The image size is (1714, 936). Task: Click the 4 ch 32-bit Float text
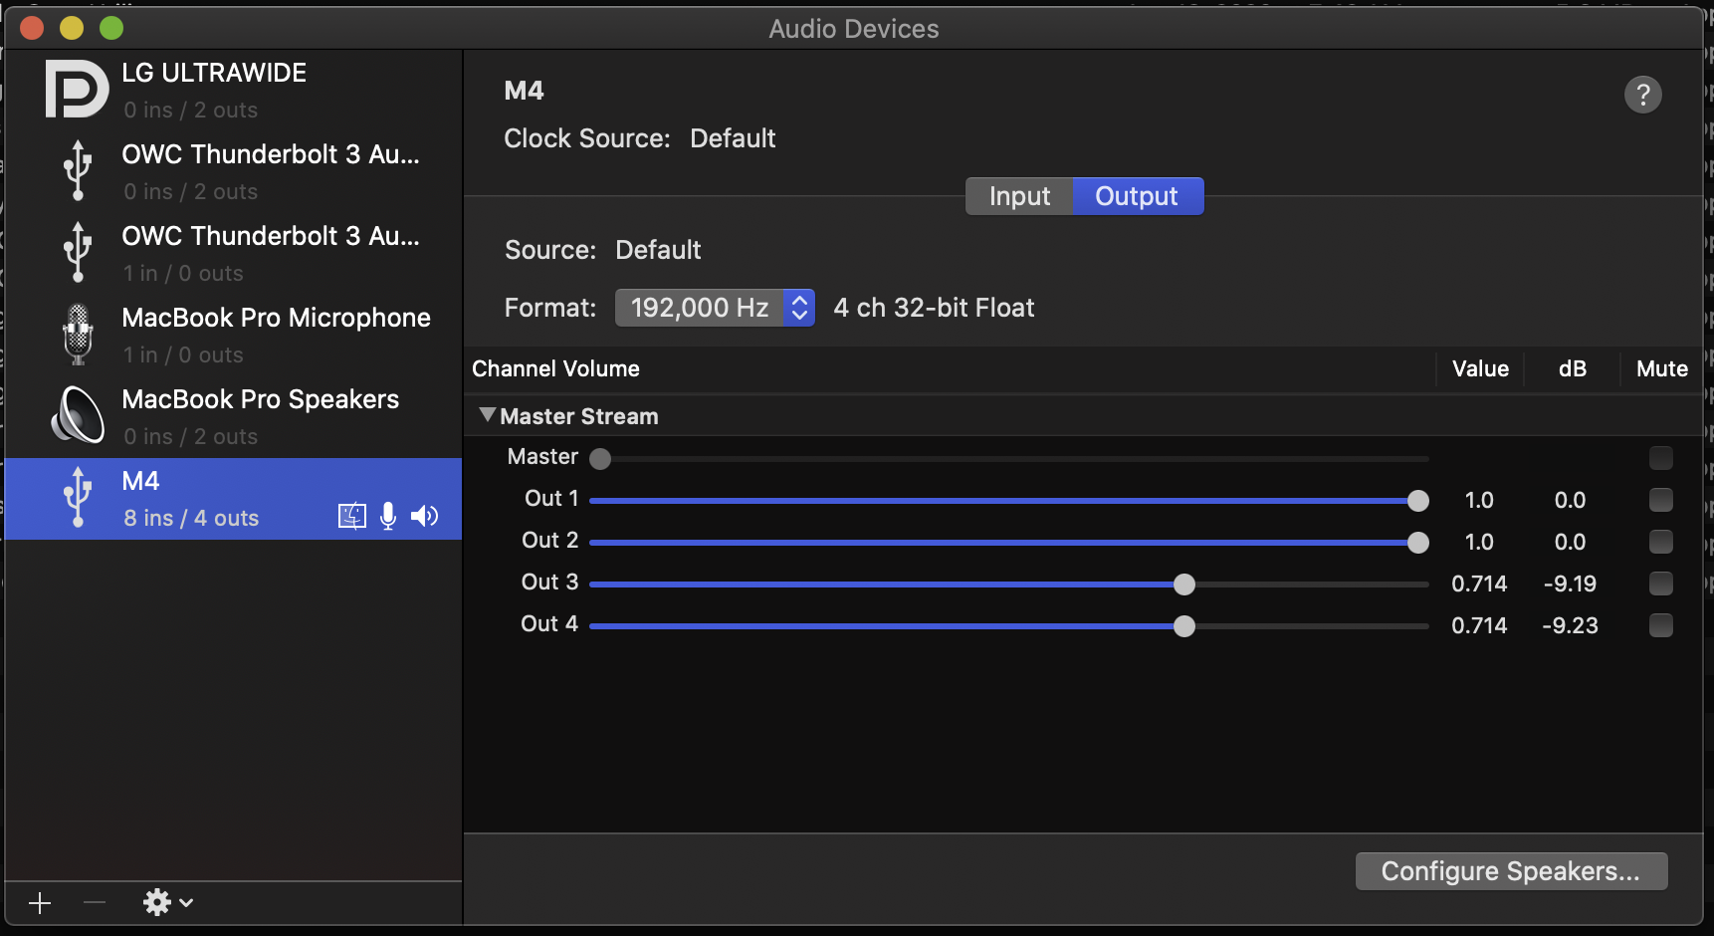click(934, 308)
